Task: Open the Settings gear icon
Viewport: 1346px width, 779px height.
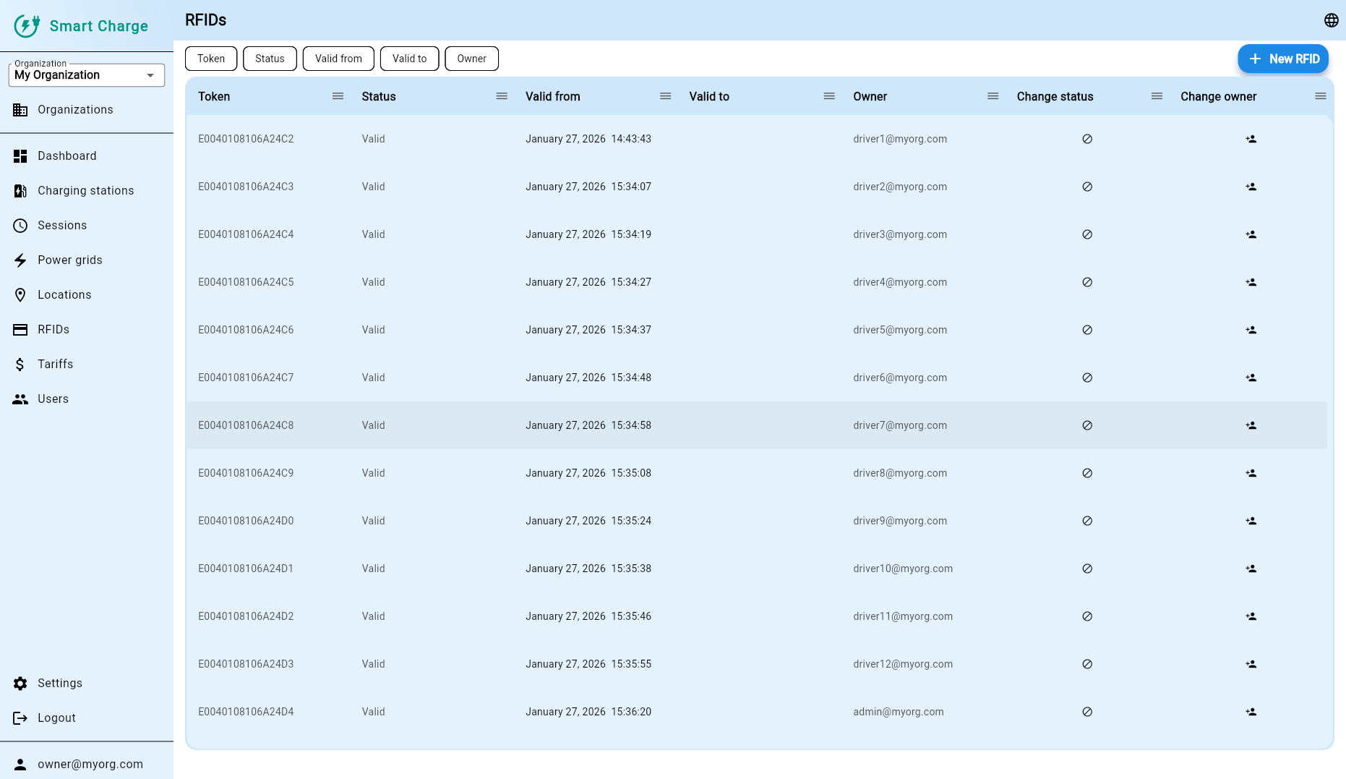Action: click(20, 683)
